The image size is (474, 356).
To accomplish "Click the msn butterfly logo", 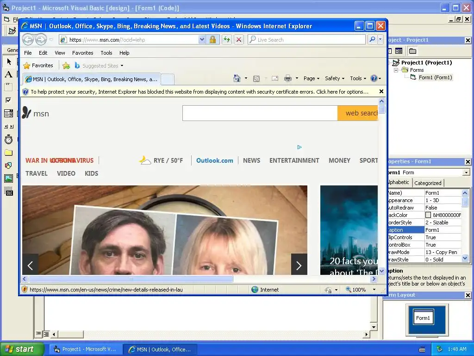I will tap(26, 113).
